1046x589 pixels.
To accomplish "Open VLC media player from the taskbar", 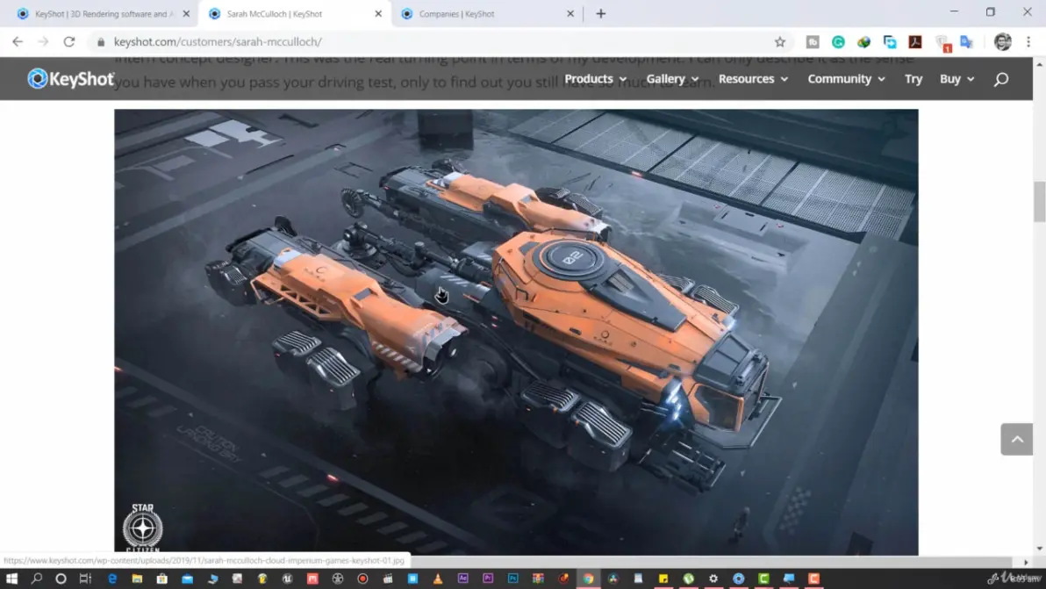I will pos(438,578).
